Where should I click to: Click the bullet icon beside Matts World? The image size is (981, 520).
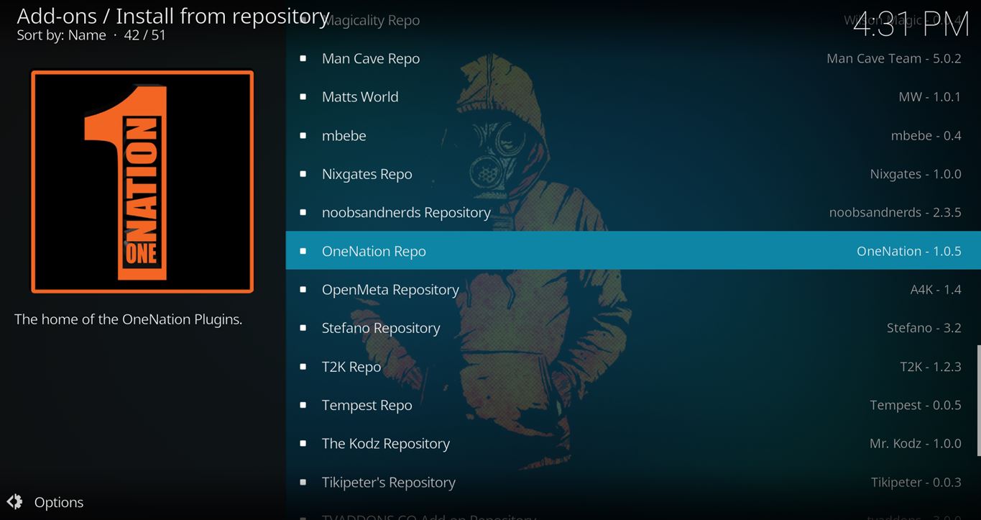pos(303,97)
